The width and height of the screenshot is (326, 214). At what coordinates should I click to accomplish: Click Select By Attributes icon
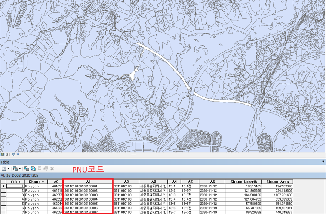tap(27, 168)
